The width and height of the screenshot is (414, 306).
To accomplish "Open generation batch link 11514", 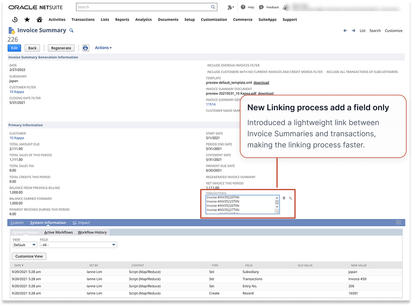I will point(211,104).
